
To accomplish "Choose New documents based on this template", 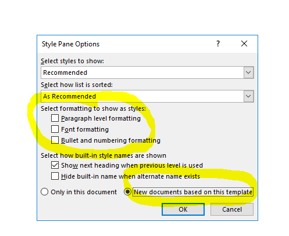I will (127, 192).
